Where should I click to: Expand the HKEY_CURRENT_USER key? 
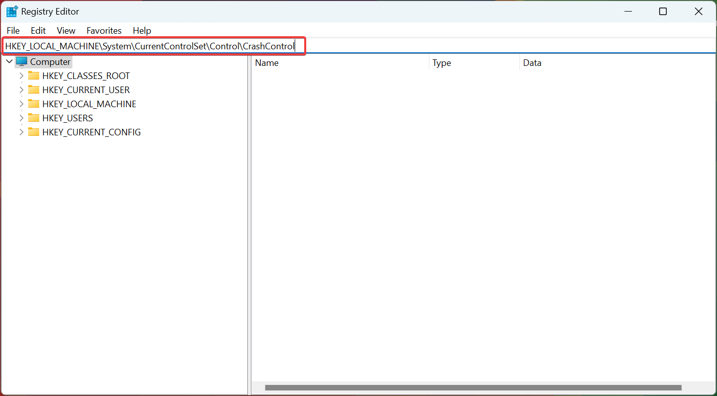(21, 90)
